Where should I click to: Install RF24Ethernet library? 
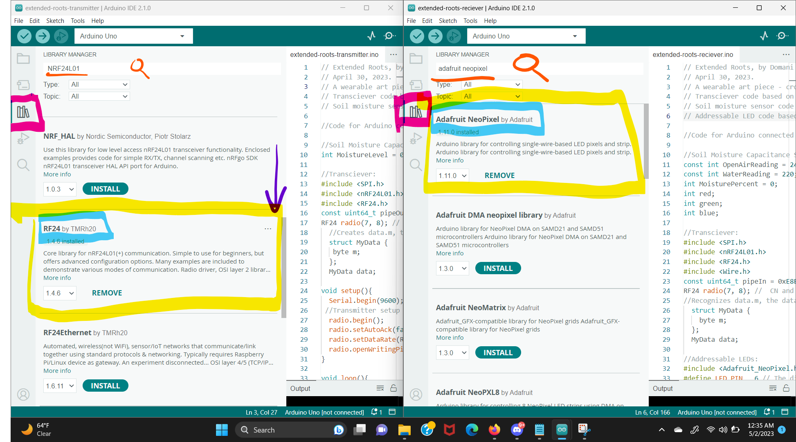pos(106,386)
